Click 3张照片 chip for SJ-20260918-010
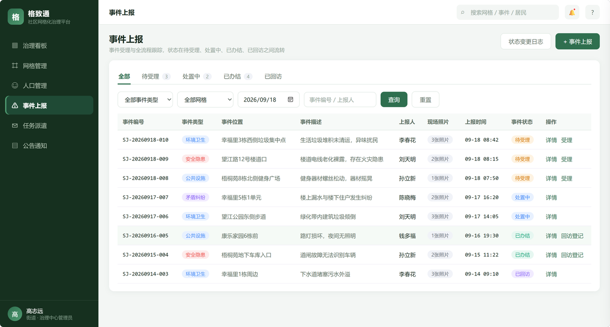This screenshot has width=610, height=327. tap(440, 140)
